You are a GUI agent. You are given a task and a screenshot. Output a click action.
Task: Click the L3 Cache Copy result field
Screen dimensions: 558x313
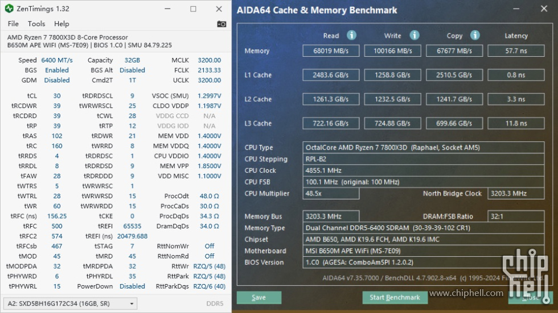[454, 123]
